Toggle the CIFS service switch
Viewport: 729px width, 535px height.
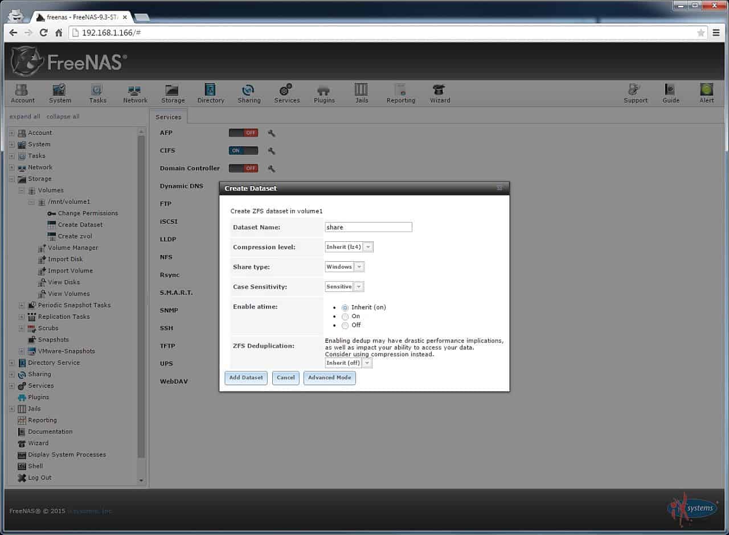tap(243, 151)
